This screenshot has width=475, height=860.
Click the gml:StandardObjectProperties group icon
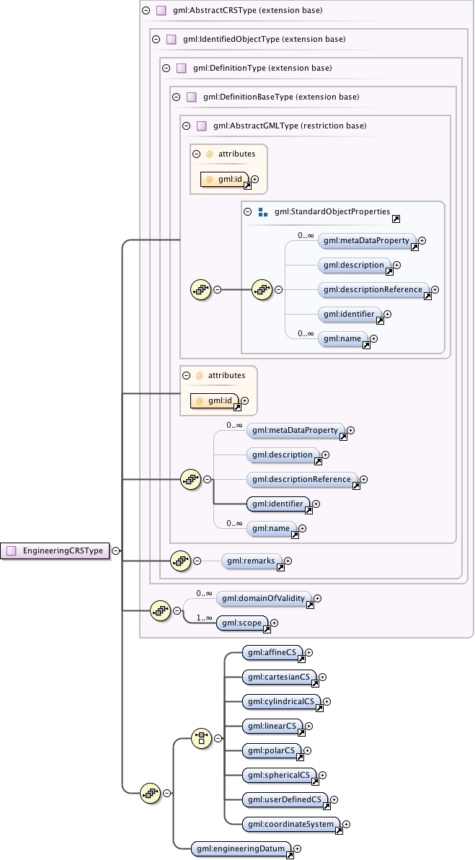263,211
